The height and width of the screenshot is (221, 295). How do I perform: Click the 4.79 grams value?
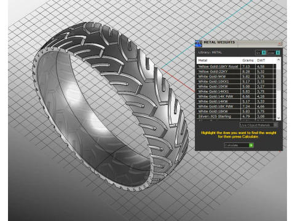pyautogui.click(x=246, y=116)
